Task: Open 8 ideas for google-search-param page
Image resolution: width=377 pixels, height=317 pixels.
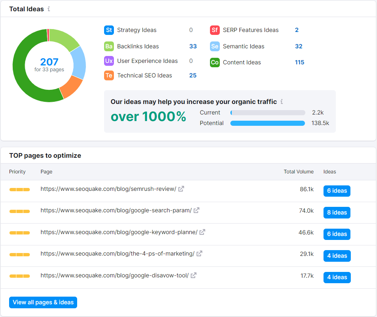Action: point(337,212)
